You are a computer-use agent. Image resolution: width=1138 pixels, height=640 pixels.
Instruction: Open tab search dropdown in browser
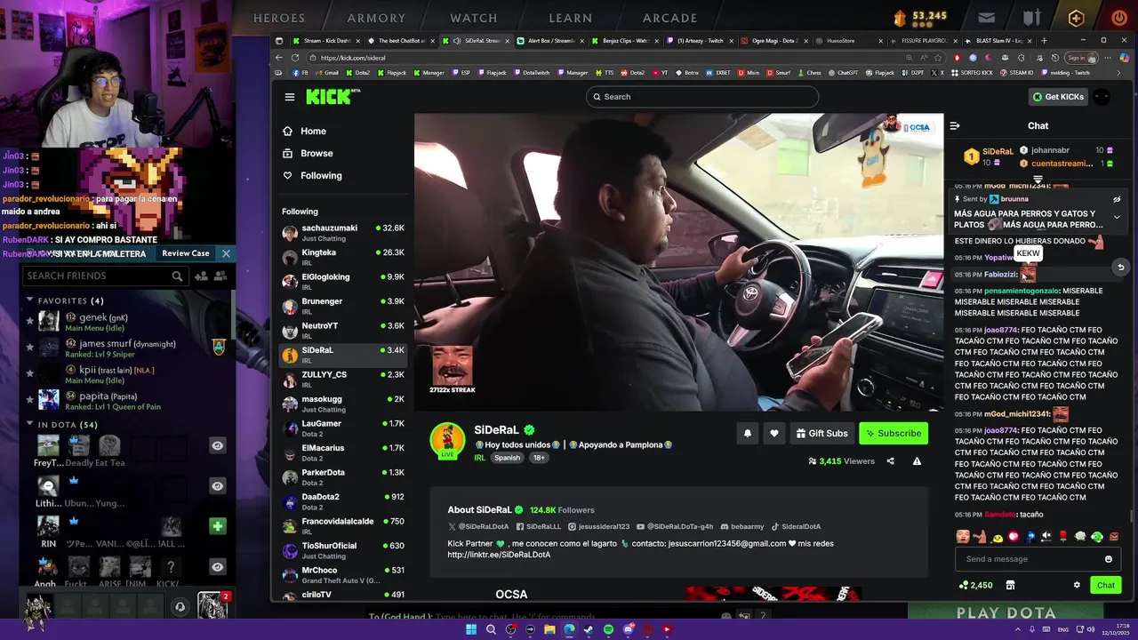click(279, 40)
